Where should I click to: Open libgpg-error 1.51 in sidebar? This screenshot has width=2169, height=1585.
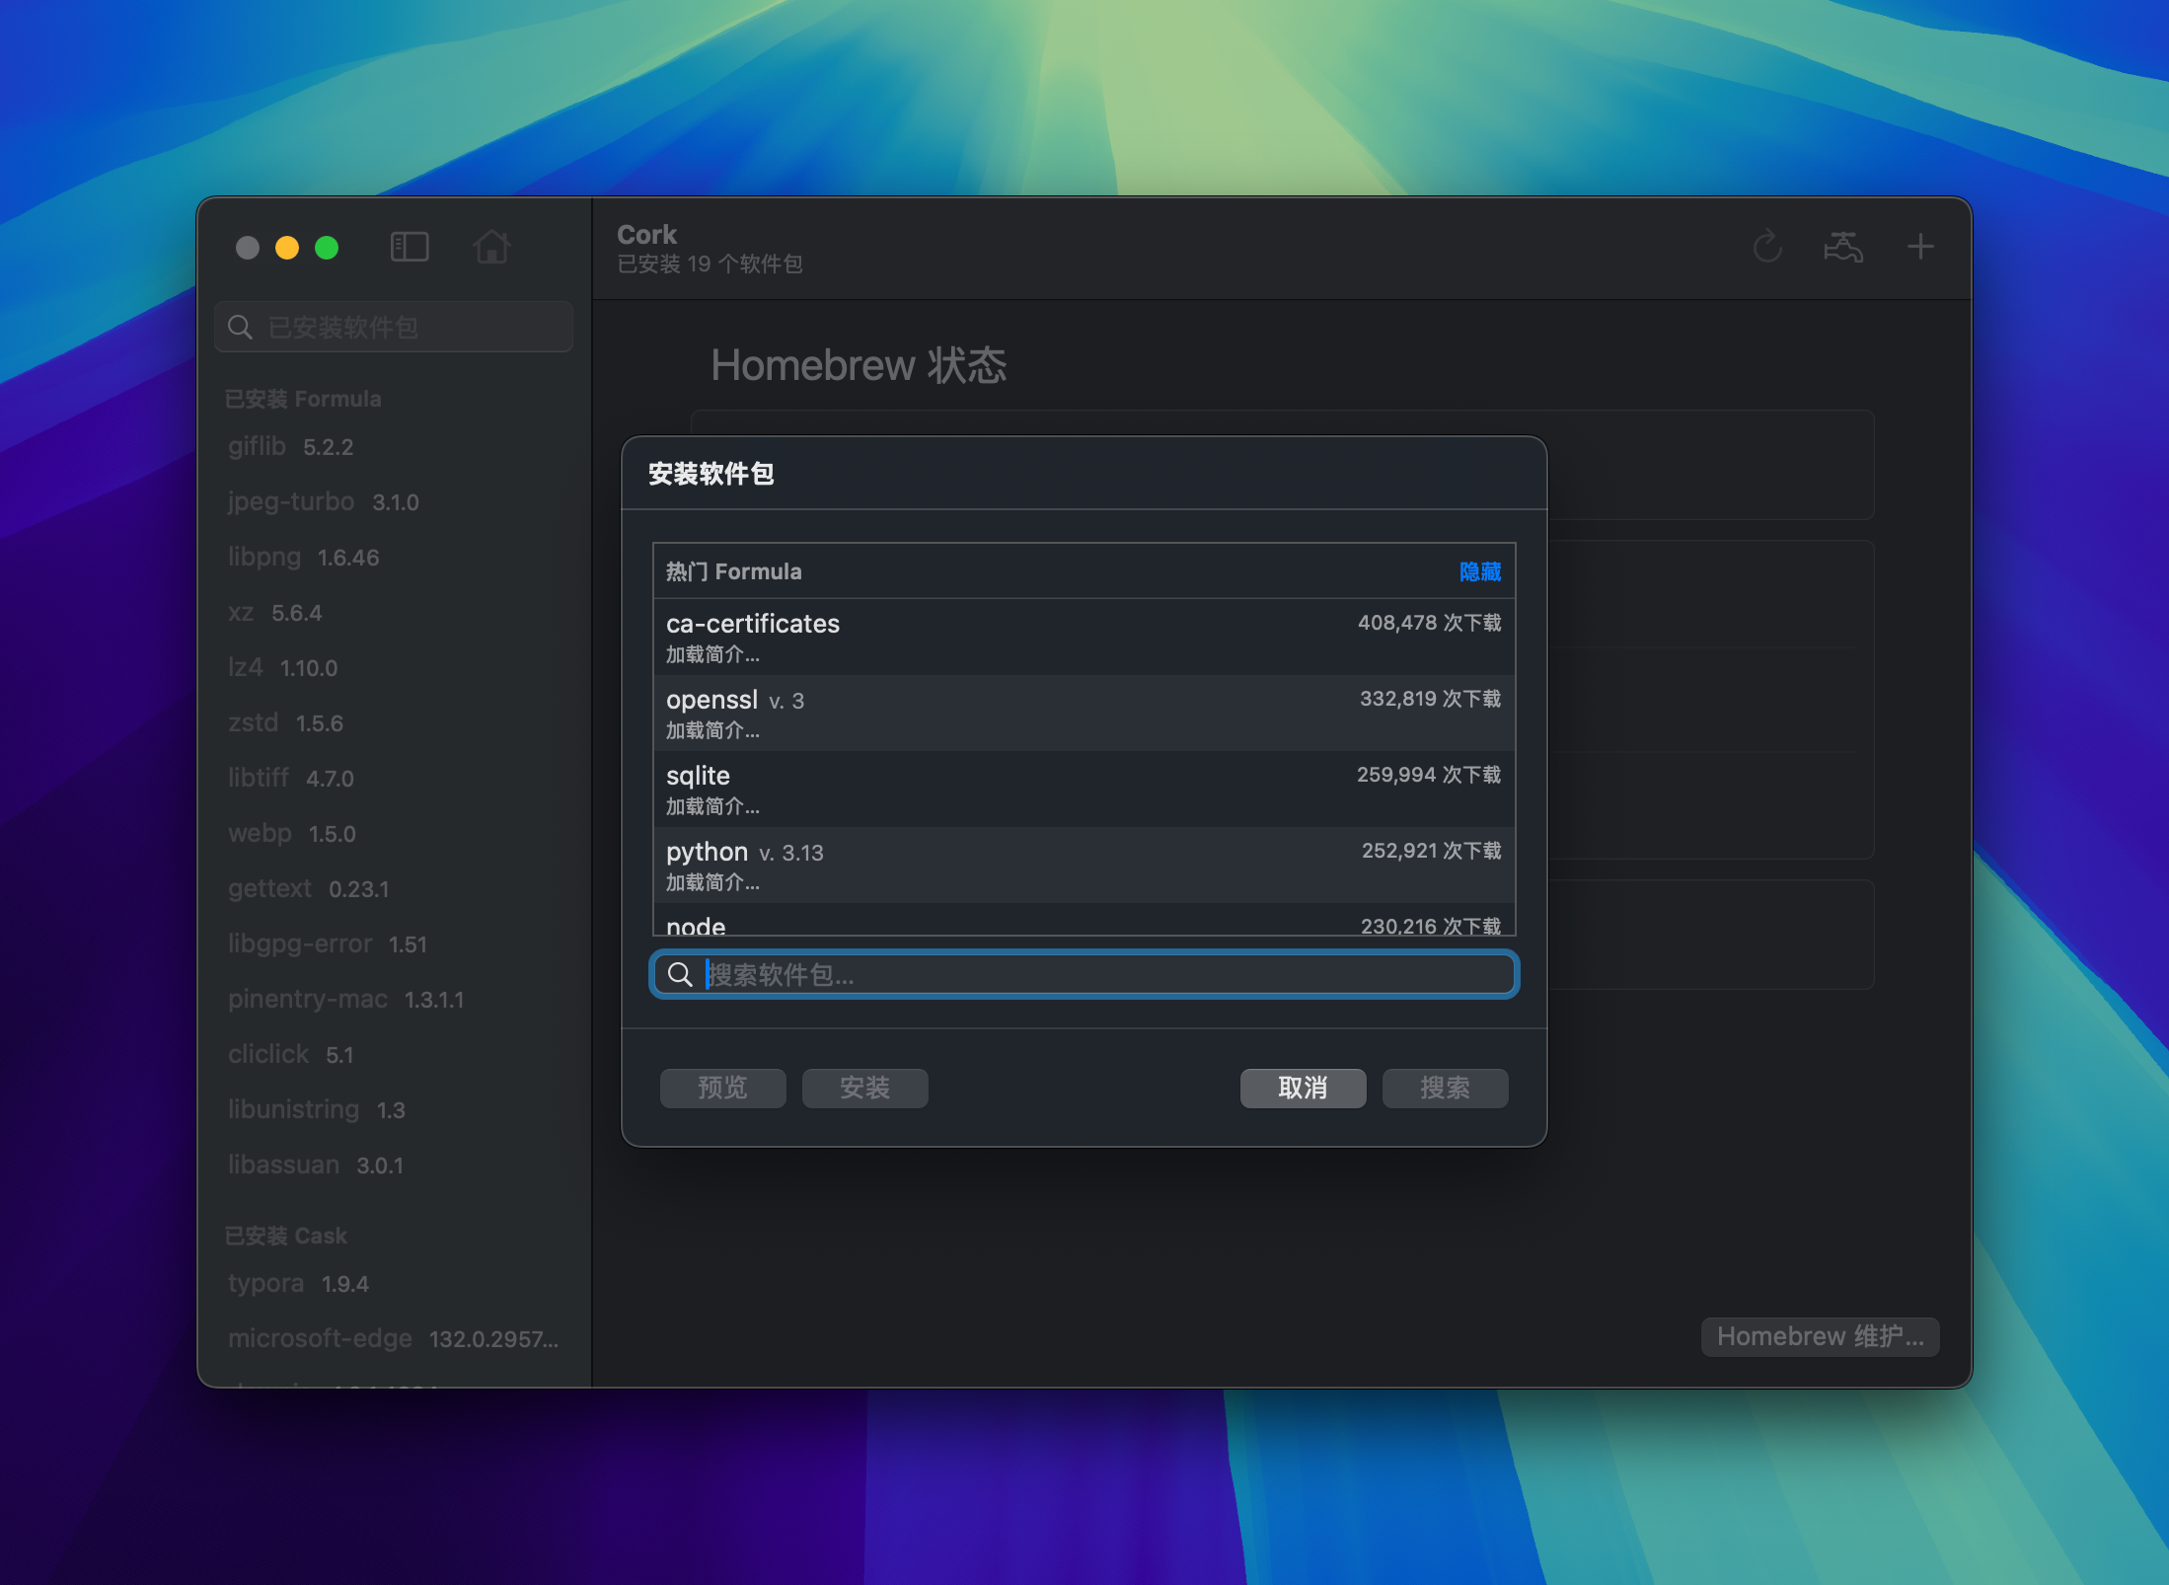click(x=394, y=944)
